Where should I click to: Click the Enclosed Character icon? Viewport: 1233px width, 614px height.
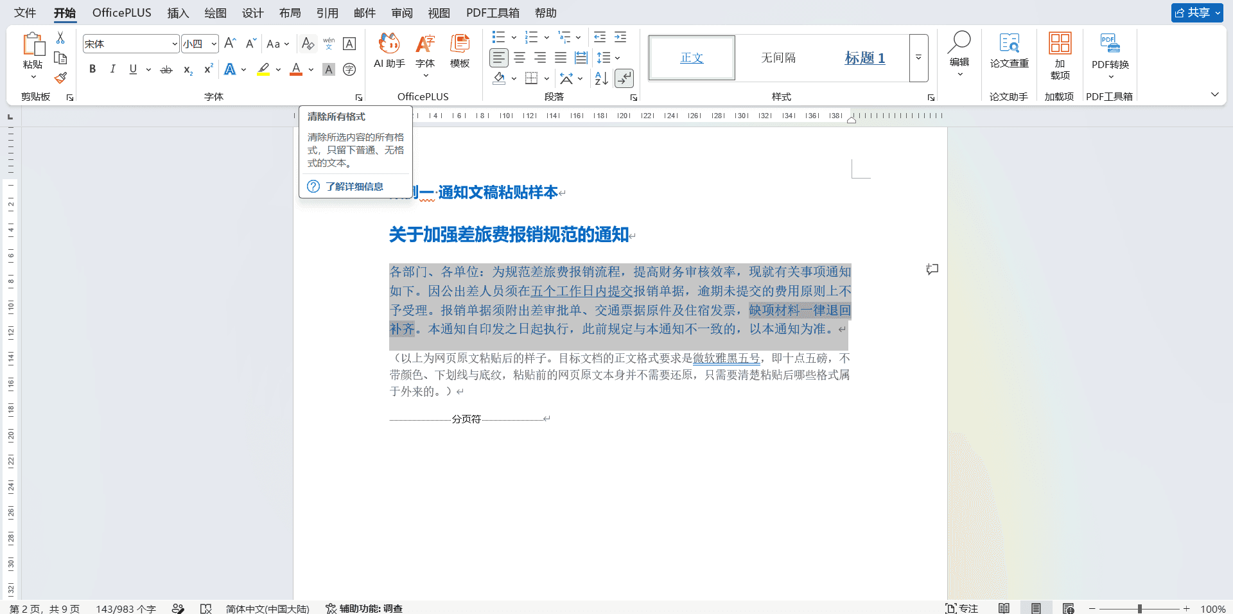(349, 69)
